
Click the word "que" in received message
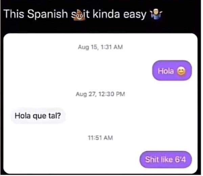click(40, 116)
